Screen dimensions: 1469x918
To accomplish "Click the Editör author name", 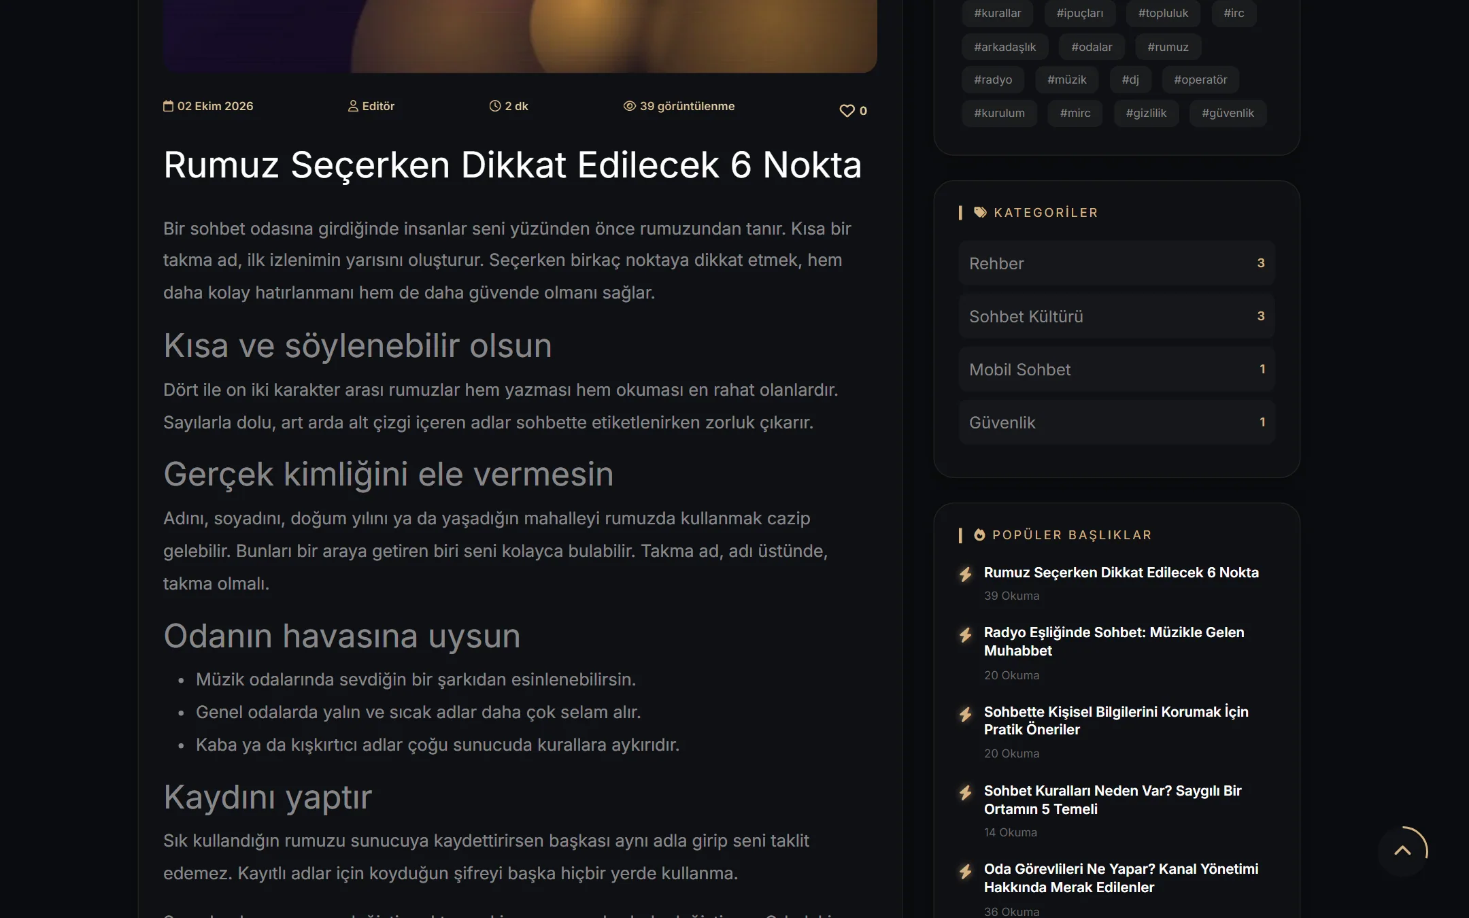I will coord(378,106).
